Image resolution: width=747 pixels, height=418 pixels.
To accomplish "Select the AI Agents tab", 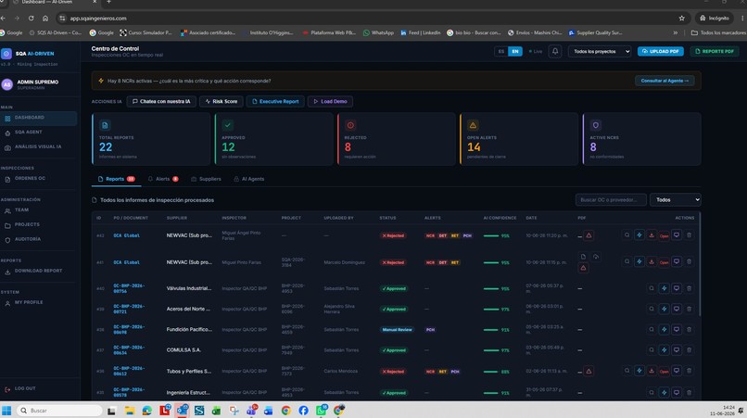I will click(x=249, y=179).
